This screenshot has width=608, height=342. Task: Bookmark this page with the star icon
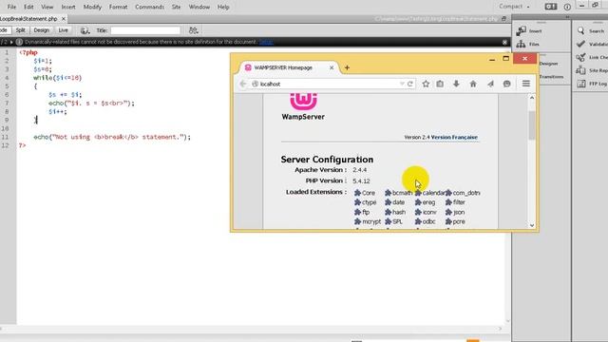click(426, 84)
